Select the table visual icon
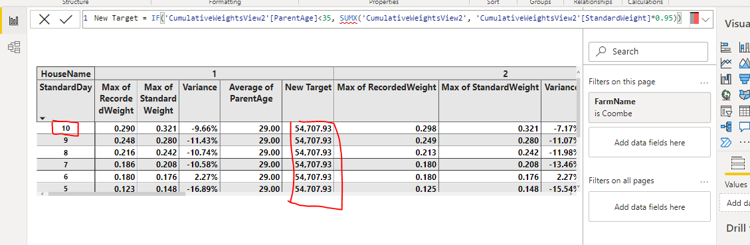Image resolution: width=750 pixels, height=245 pixels. pos(744,111)
